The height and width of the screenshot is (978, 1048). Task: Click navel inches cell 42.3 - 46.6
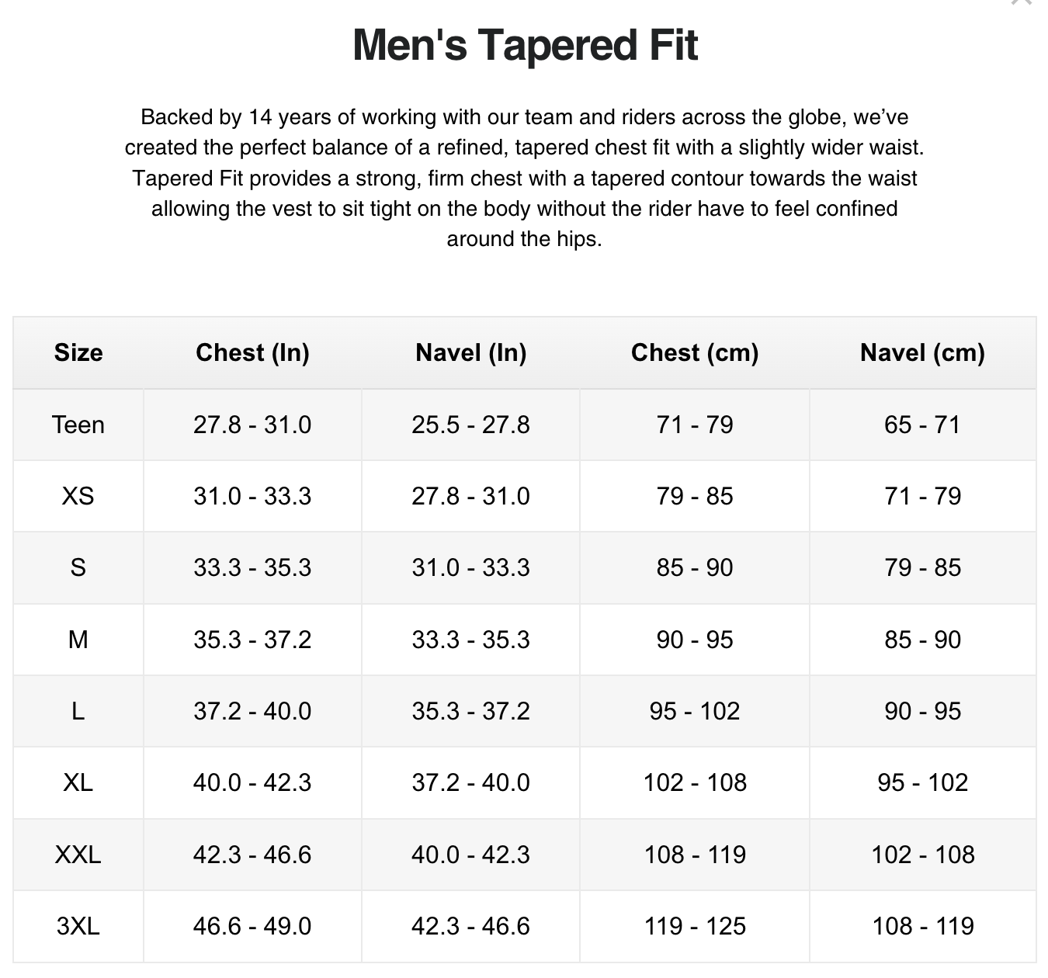(x=471, y=926)
